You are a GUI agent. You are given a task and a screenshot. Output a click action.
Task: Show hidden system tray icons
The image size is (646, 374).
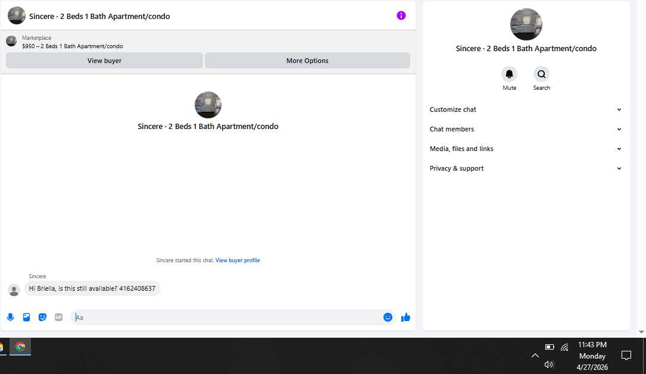535,356
